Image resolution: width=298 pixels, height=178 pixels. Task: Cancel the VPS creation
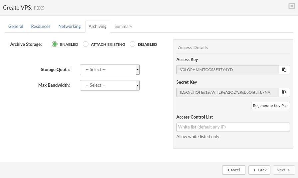tap(234, 170)
